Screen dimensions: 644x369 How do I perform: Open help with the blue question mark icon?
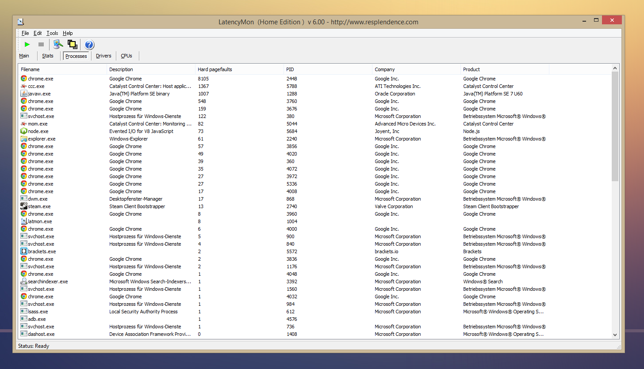(x=89, y=44)
